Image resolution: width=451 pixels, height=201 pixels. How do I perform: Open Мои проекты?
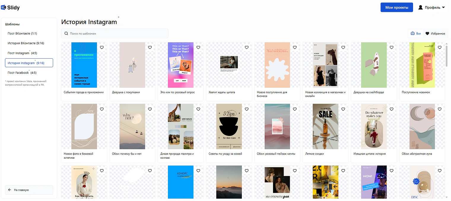(x=397, y=7)
